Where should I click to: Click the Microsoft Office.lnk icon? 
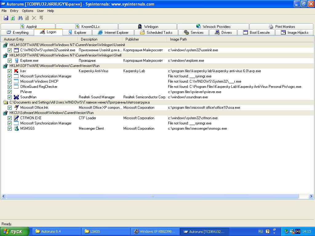tap(16, 108)
